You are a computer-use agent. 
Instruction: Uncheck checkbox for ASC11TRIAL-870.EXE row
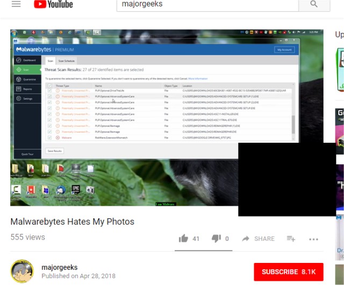[49, 120]
